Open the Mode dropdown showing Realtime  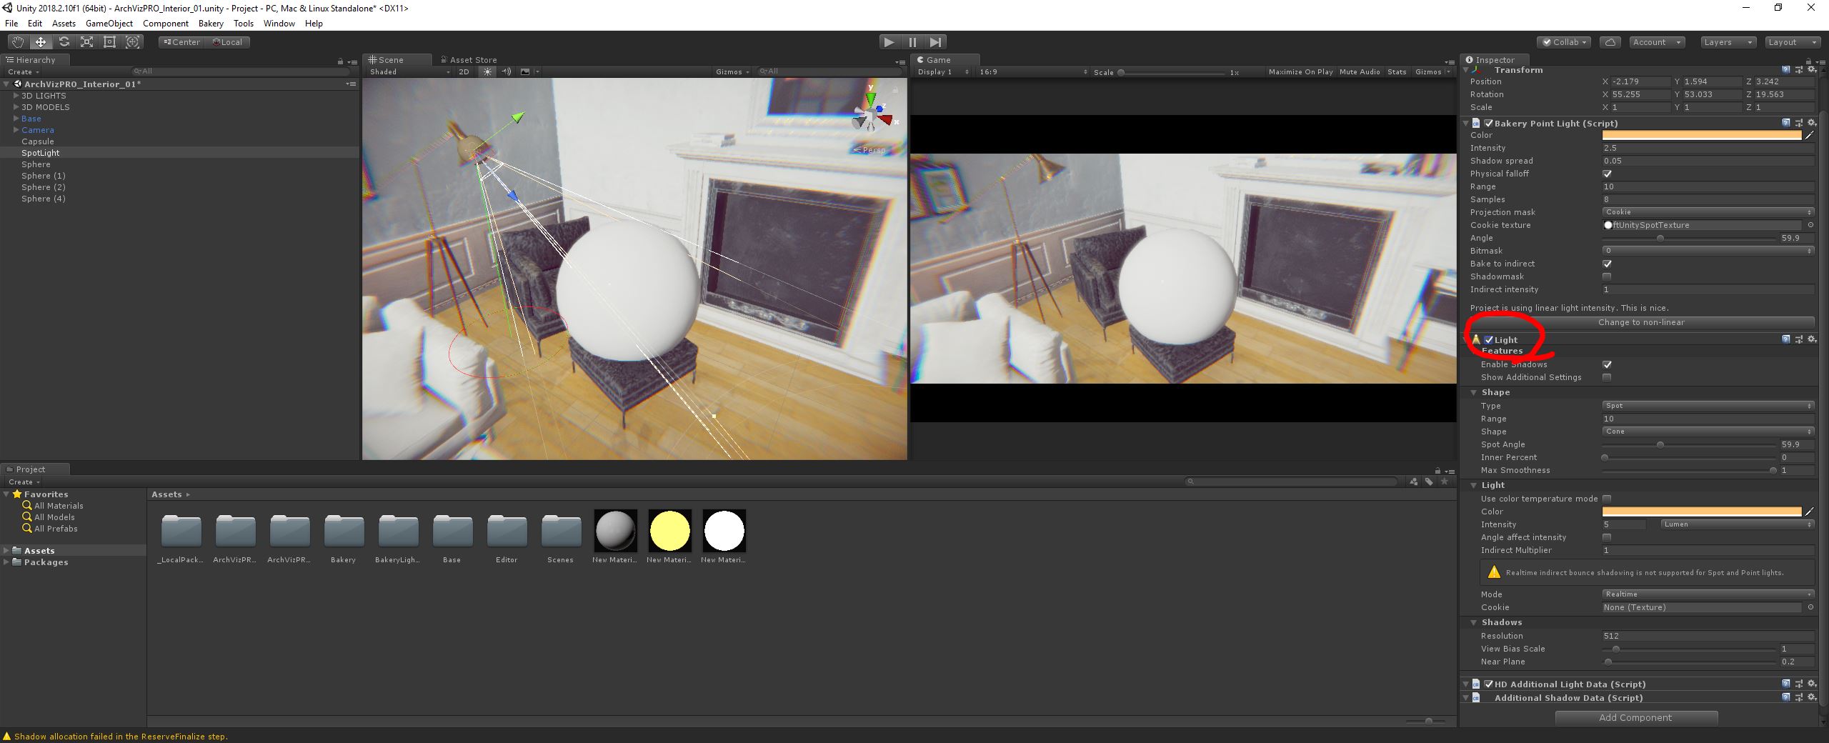1708,594
